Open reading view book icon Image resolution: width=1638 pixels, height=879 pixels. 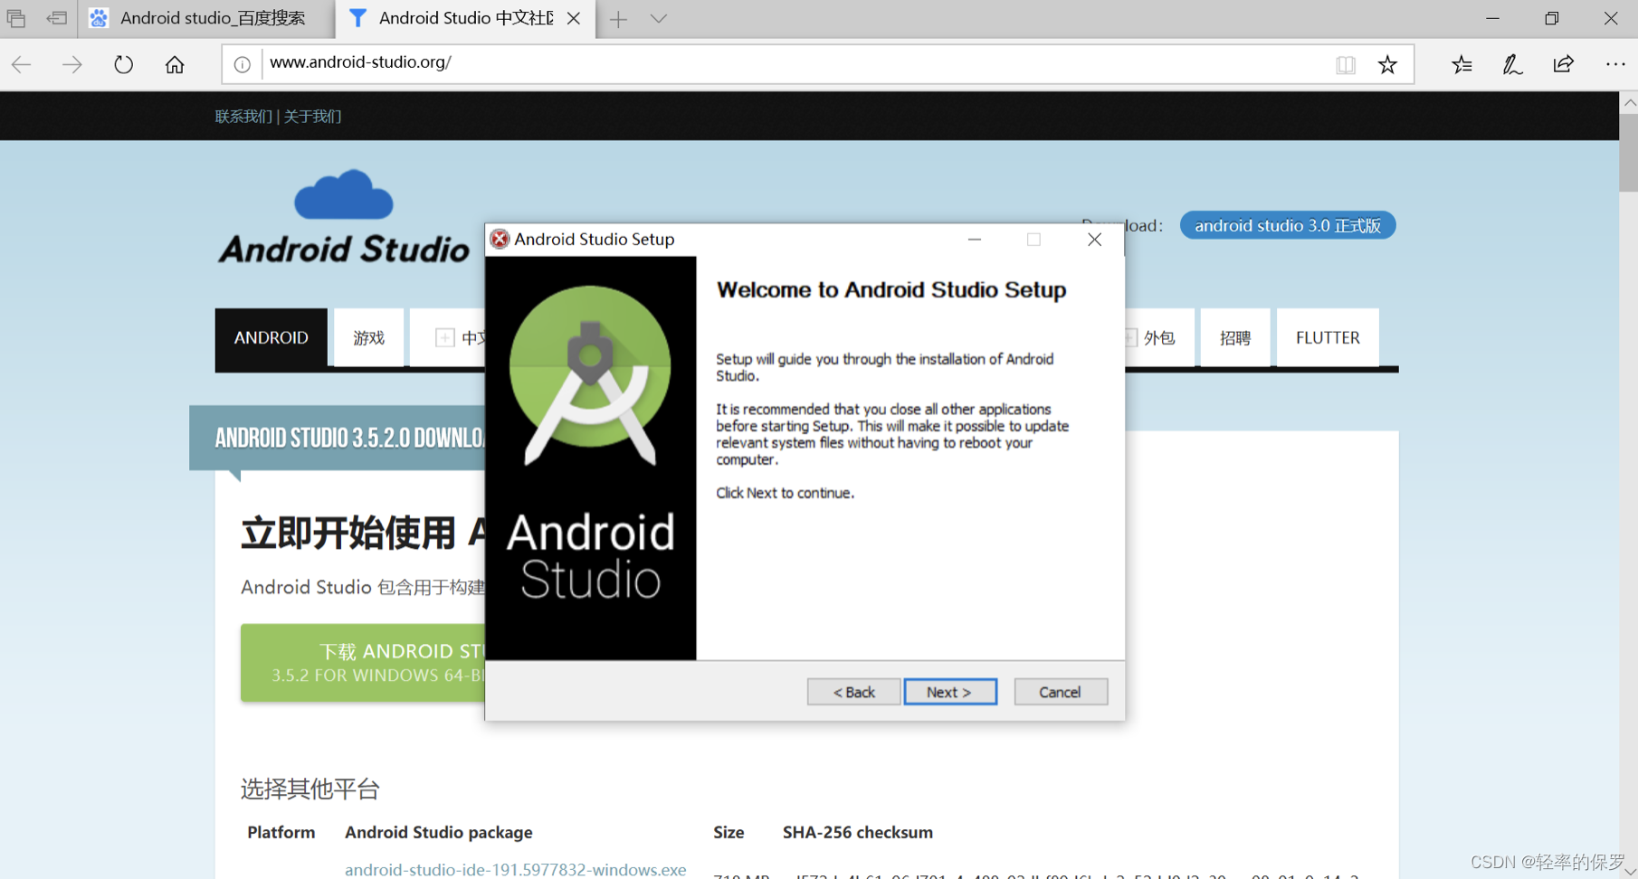coord(1346,64)
